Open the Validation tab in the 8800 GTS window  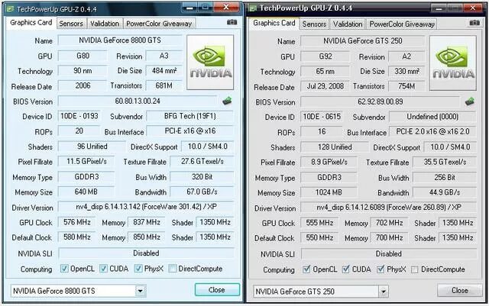pos(105,24)
